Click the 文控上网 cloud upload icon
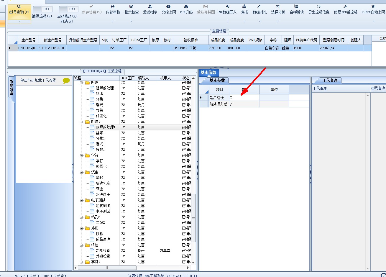Viewport: 386px width, 277px height. (168, 6)
